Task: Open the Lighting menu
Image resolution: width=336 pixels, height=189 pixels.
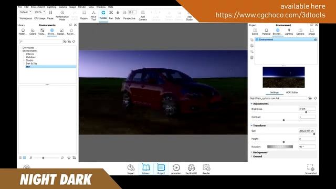Action: click(x=51, y=7)
